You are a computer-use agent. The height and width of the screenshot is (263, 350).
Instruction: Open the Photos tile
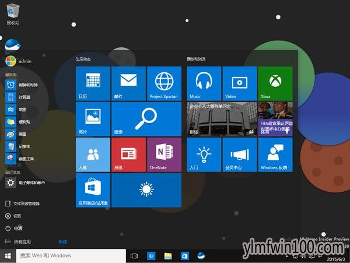[93, 119]
